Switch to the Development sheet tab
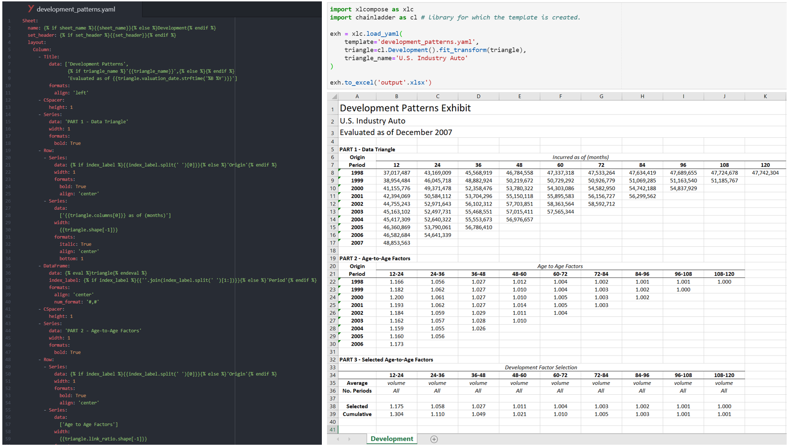 [391, 439]
